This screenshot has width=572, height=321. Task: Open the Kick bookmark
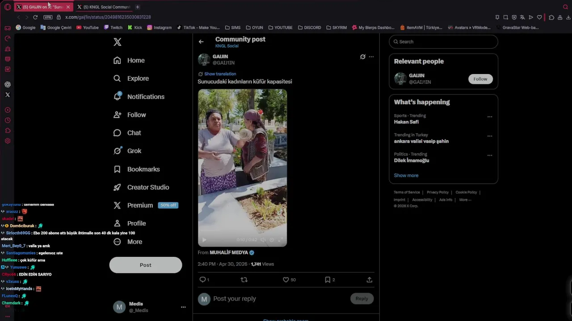coord(135,28)
